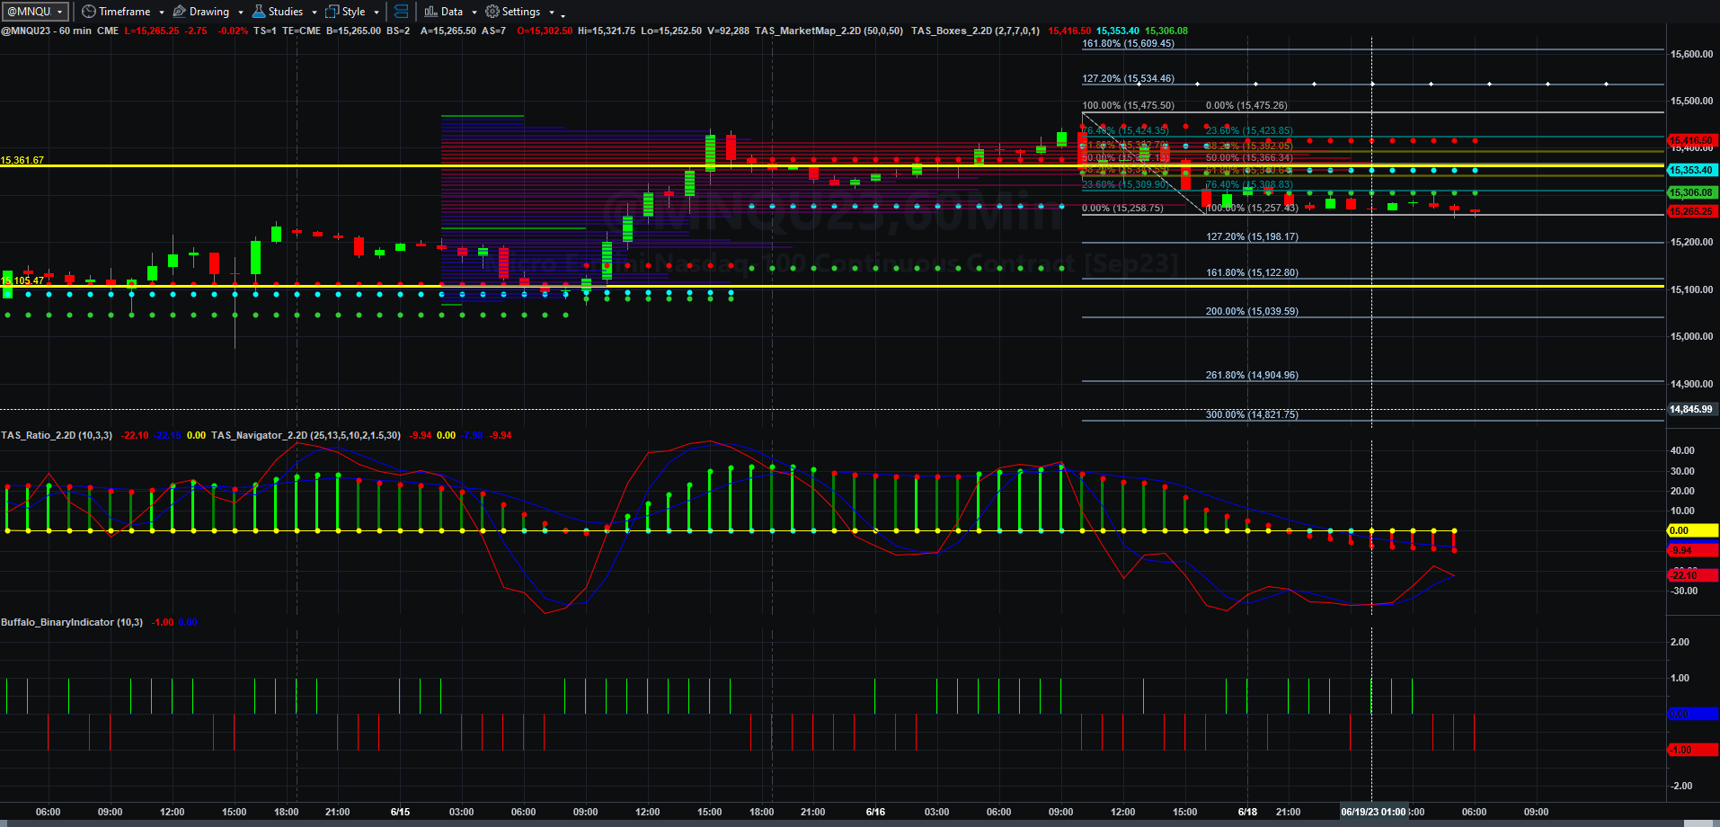This screenshot has height=827, width=1720.
Task: Click the Studies flask icon
Action: coord(259,12)
